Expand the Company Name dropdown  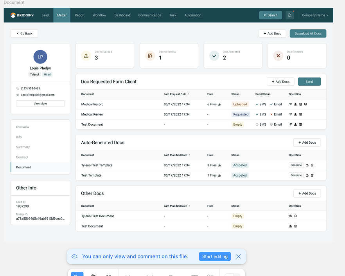click(315, 15)
